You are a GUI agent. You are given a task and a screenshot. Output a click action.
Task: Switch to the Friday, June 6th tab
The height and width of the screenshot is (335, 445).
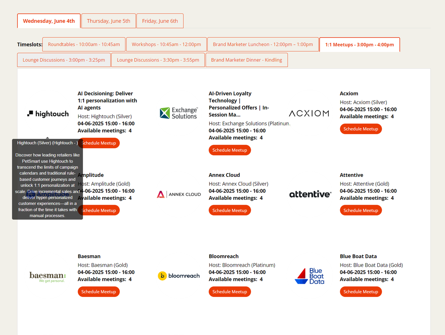pyautogui.click(x=160, y=21)
